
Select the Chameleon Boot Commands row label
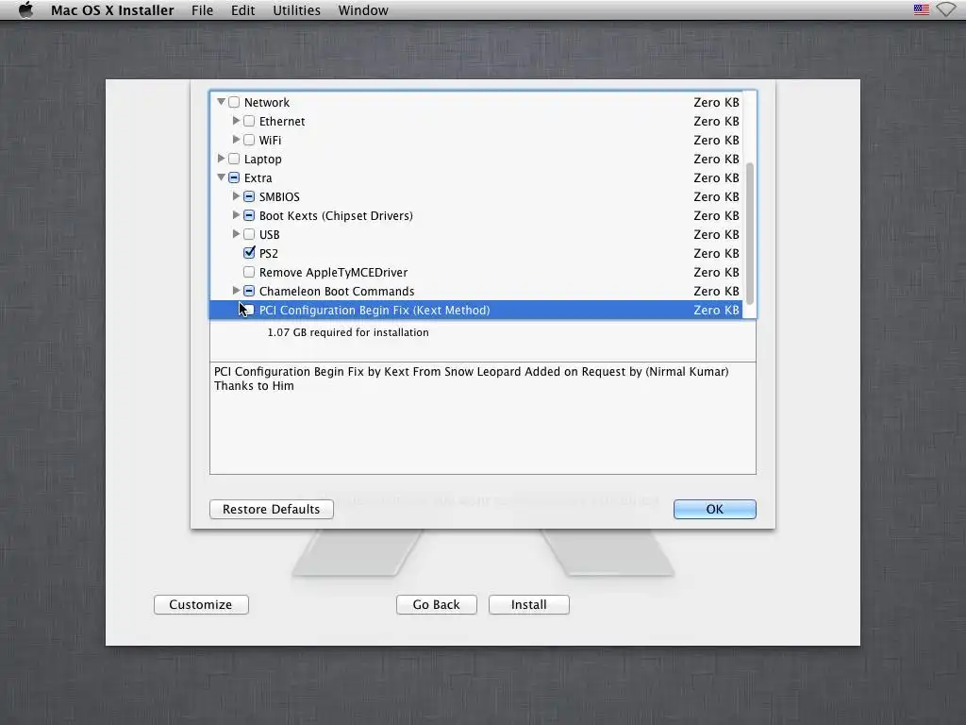(337, 291)
